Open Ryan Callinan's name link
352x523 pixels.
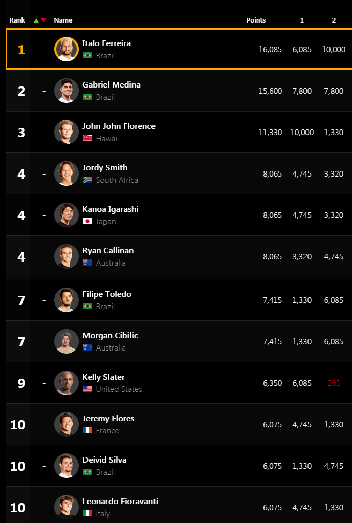tap(108, 250)
